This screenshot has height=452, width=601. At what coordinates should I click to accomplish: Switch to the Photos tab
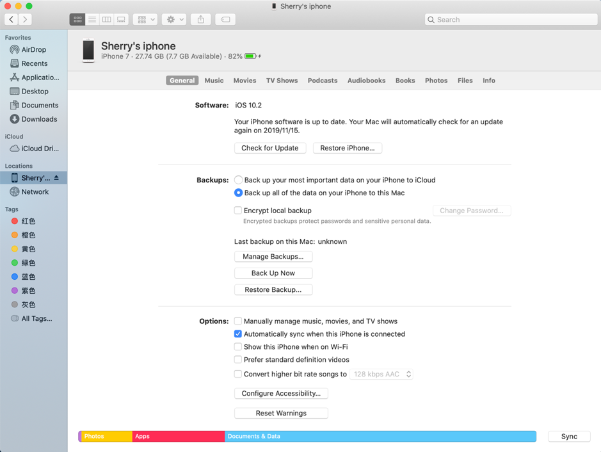click(436, 81)
